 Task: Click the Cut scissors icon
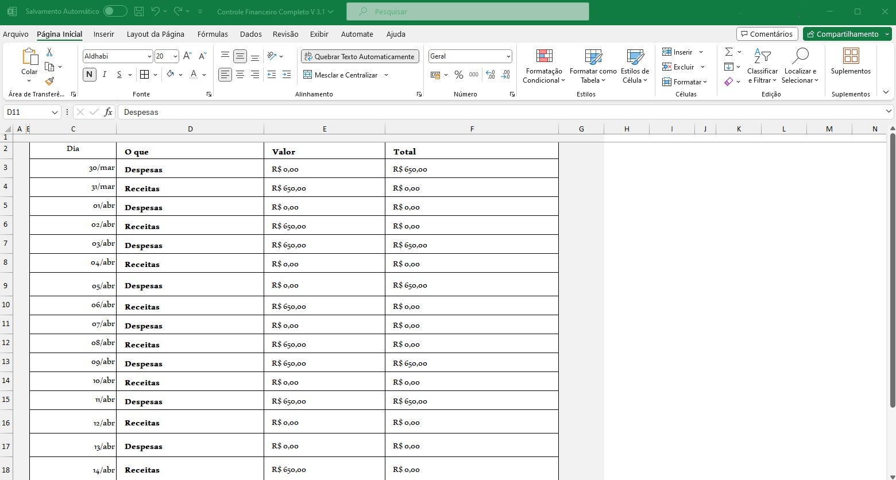pos(49,52)
